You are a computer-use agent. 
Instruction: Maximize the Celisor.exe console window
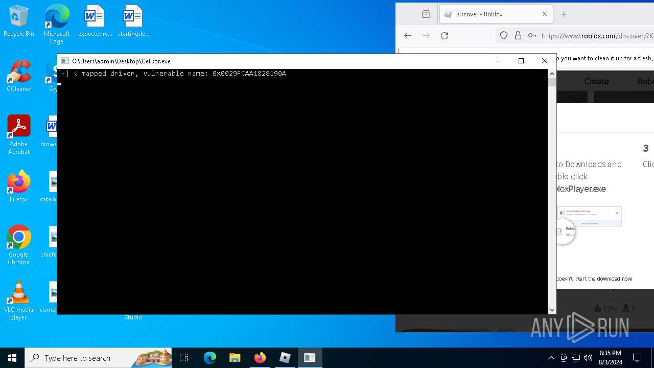(521, 61)
